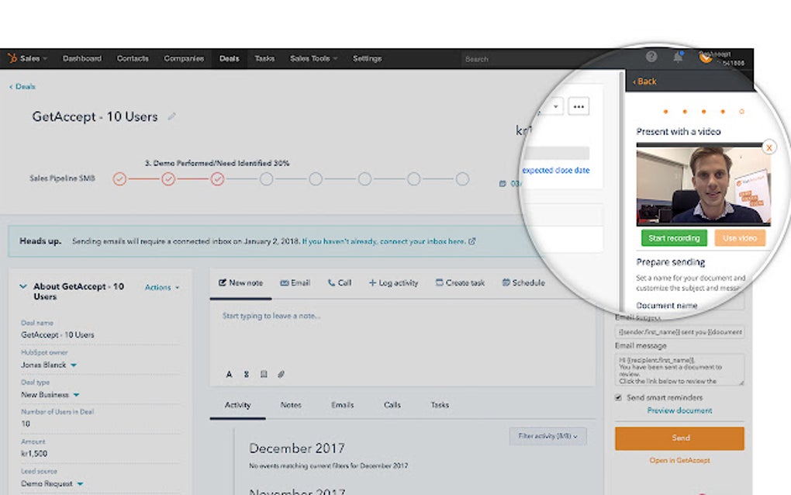Select the Emails timeline tab
The height and width of the screenshot is (495, 791).
343,405
